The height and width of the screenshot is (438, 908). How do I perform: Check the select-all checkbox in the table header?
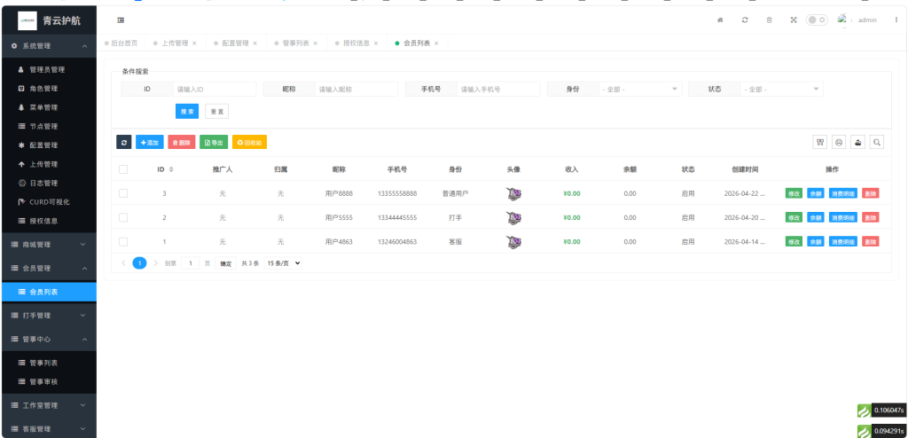click(123, 169)
